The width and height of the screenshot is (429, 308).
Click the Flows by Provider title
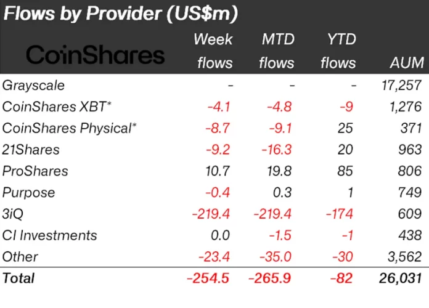coord(121,14)
